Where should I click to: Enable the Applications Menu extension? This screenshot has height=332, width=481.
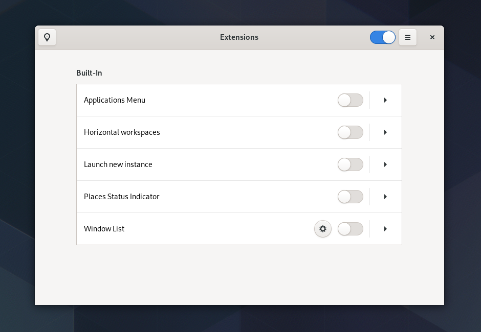[x=351, y=100]
